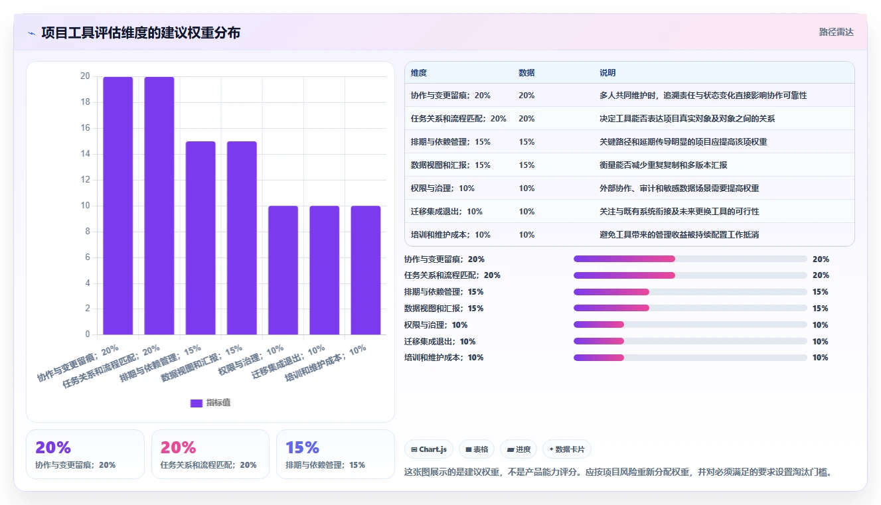The image size is (881, 505).
Task: Click the 培训和维护成本 progress bar
Action: [x=690, y=357]
